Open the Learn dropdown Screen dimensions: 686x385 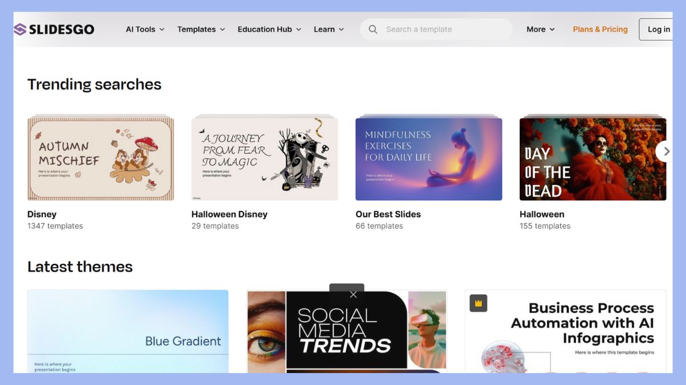click(329, 29)
